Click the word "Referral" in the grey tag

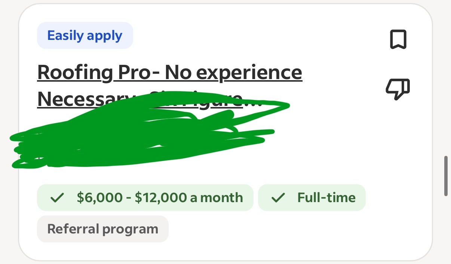[73, 229]
